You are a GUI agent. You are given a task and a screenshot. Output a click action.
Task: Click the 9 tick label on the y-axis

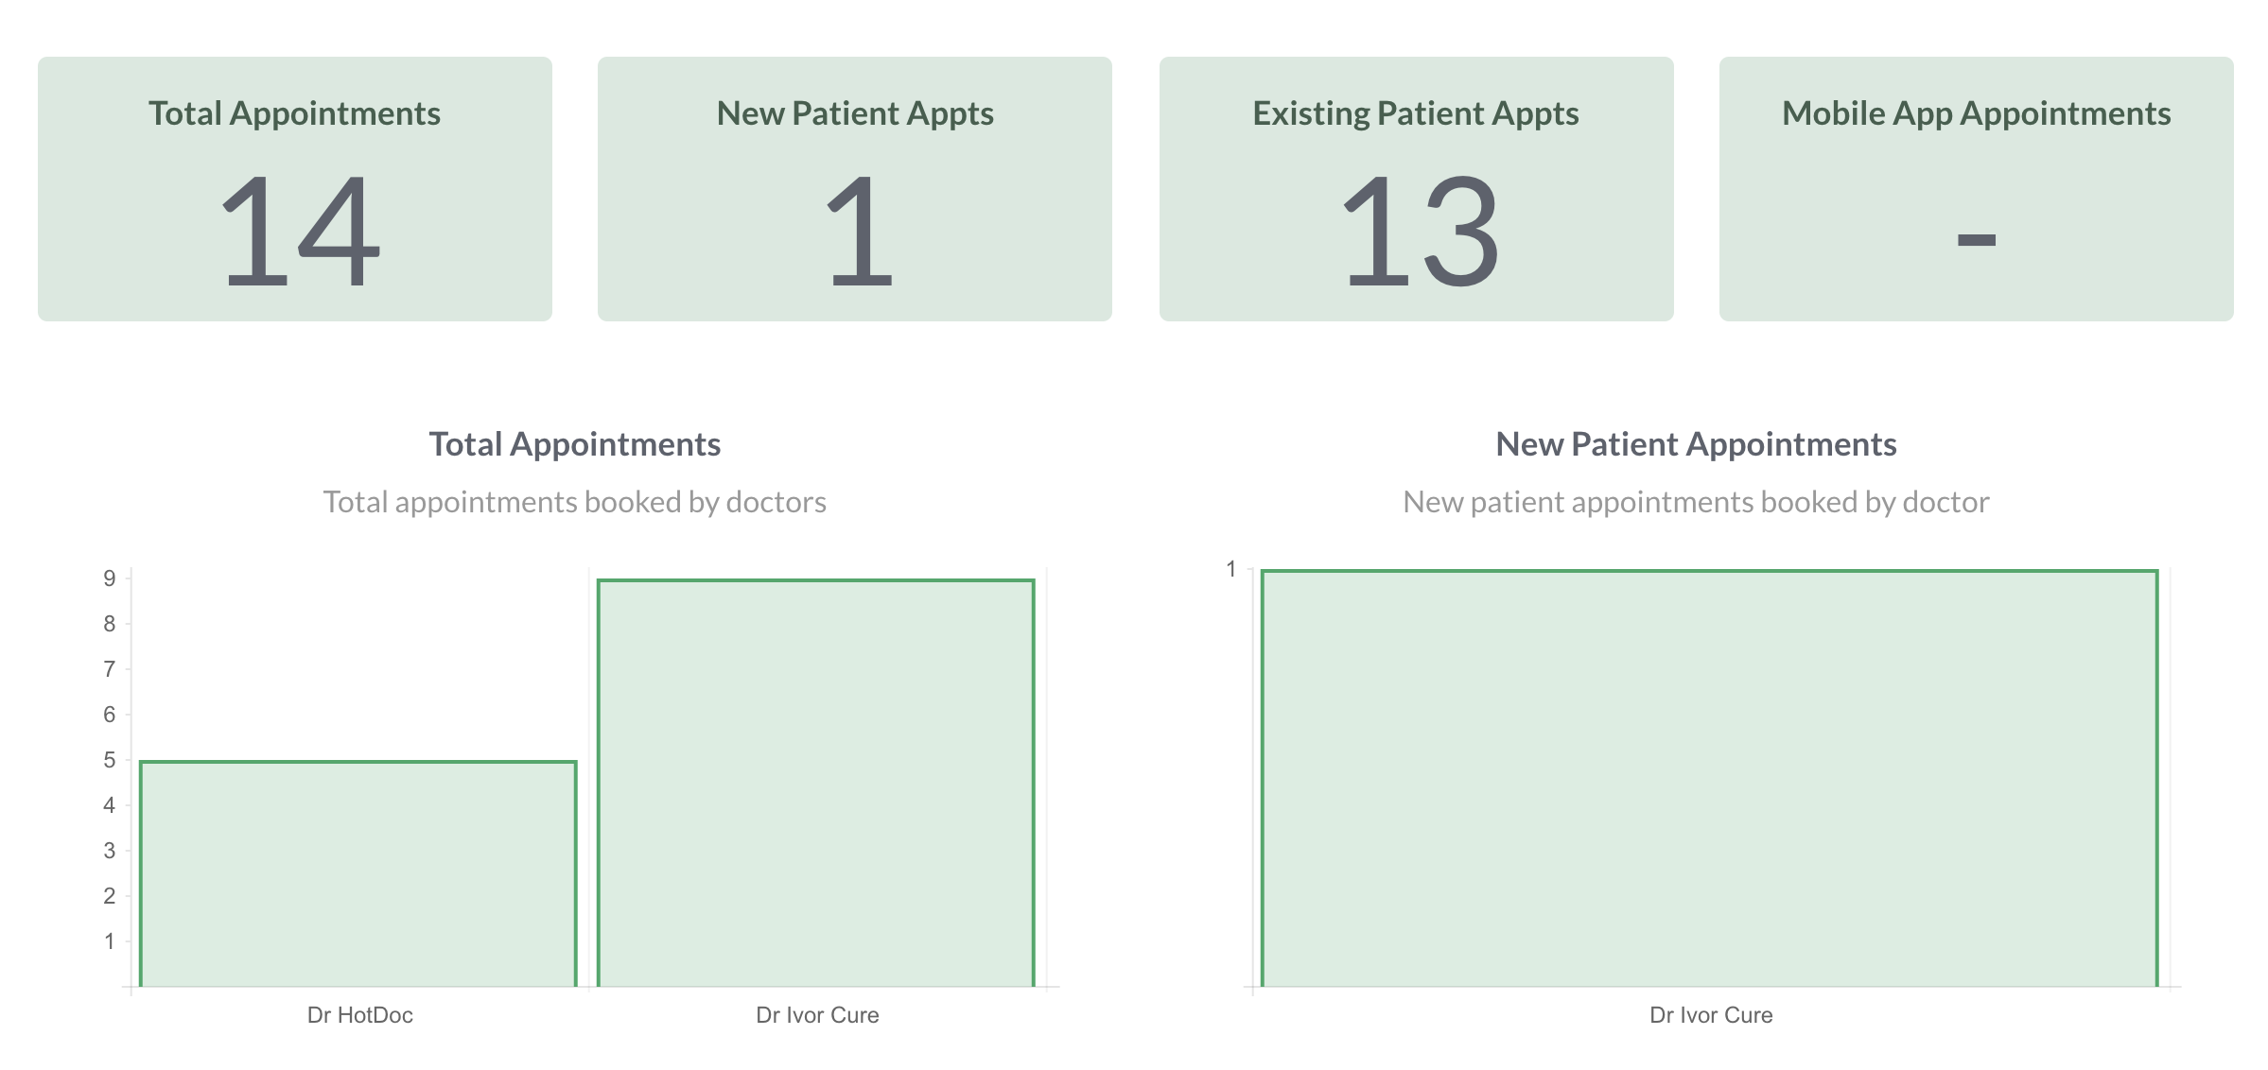click(x=110, y=578)
